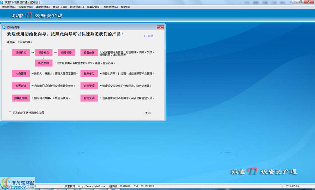
Task: Enable 下次启动不运行初始化向导 checkbox
Action: 10,113
